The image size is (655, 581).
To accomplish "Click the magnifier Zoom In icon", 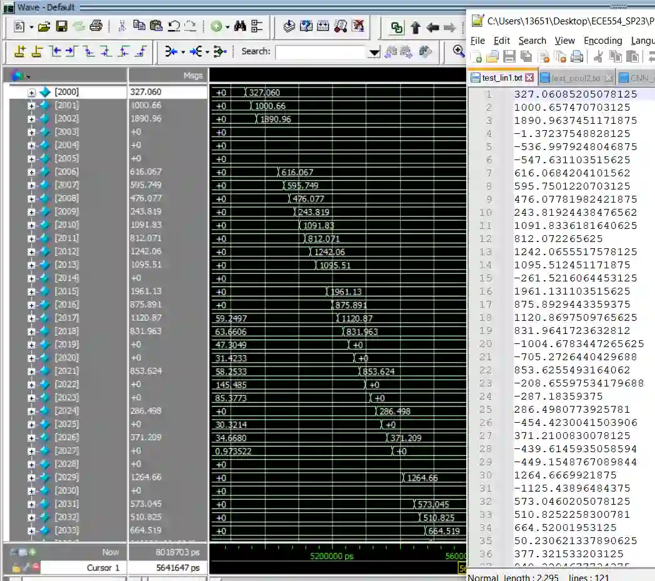I will pos(459,51).
